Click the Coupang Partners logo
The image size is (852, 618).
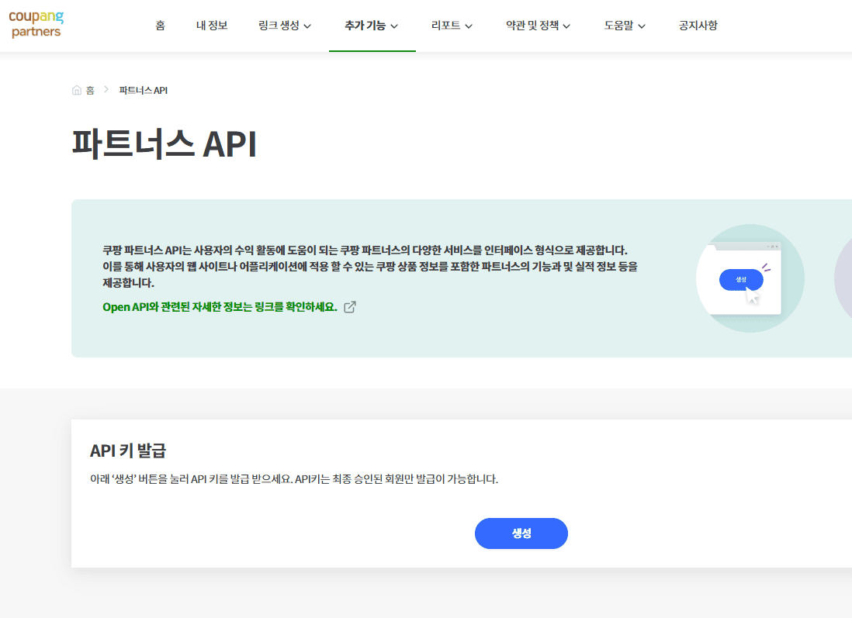[36, 25]
